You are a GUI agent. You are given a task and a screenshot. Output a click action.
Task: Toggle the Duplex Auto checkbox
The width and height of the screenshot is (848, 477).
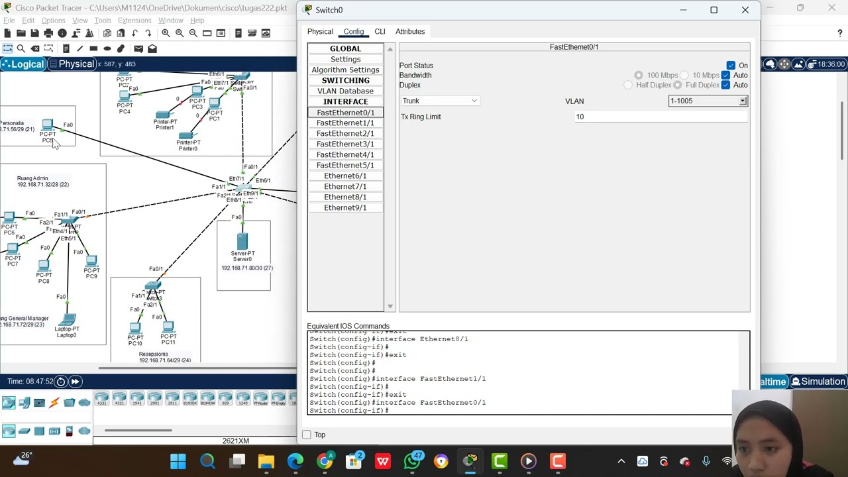tap(726, 85)
